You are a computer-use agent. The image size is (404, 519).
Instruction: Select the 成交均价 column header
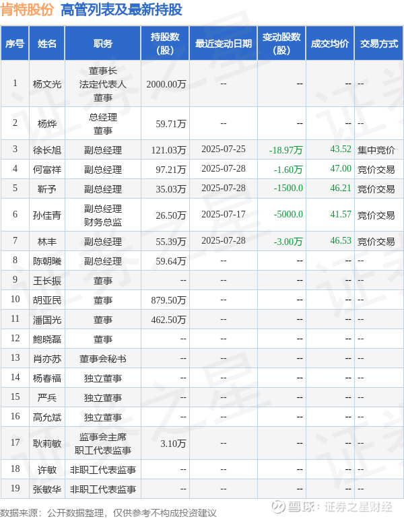point(330,44)
